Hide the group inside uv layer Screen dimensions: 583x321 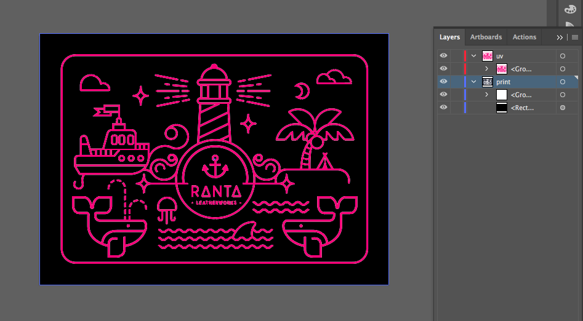[443, 69]
